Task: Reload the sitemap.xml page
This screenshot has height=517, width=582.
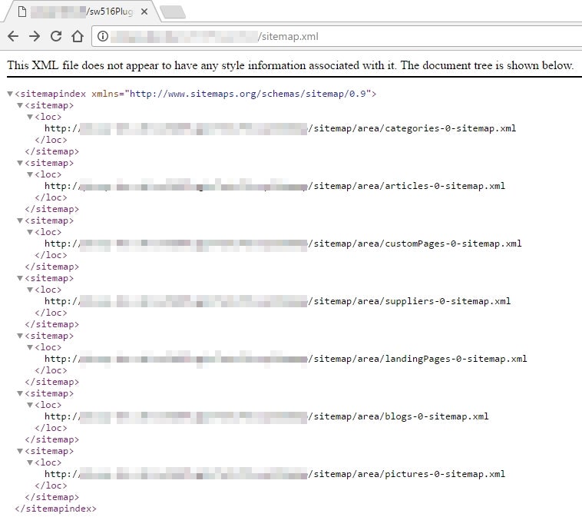Action: click(x=56, y=36)
